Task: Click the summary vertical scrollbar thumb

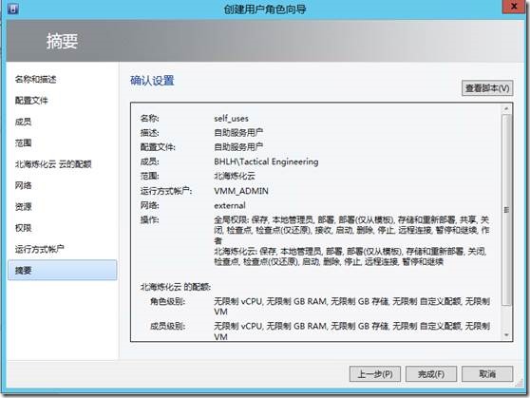Action: click(x=506, y=210)
